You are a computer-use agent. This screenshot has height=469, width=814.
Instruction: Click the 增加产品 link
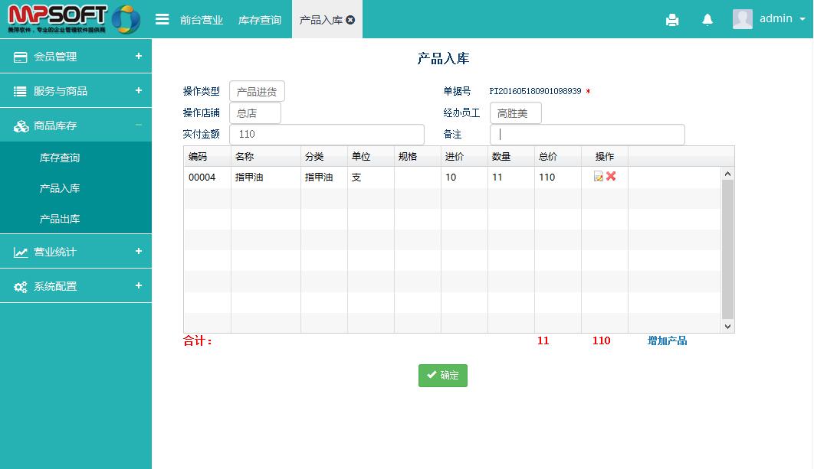pos(667,341)
